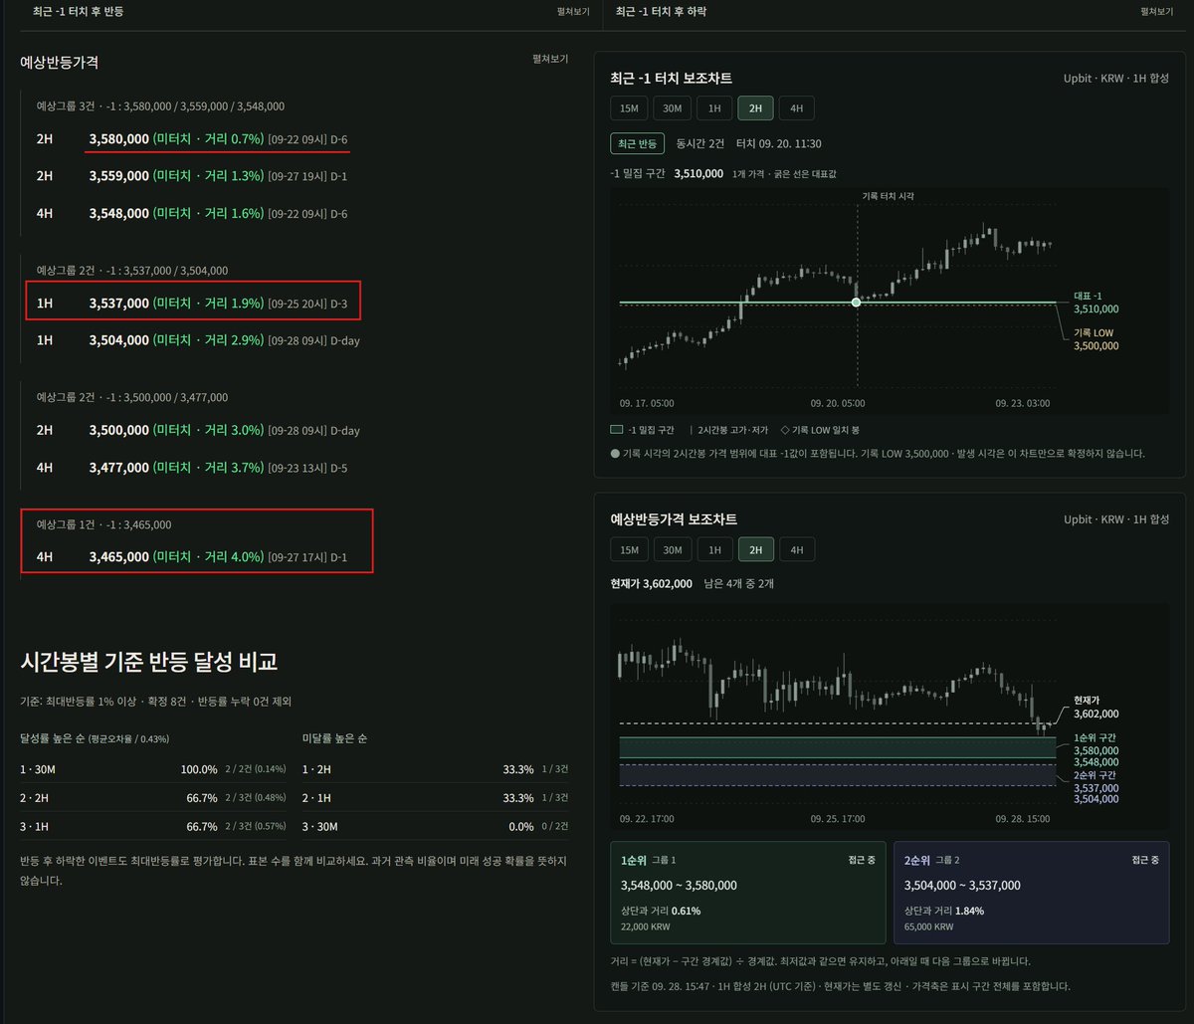Image resolution: width=1194 pixels, height=1024 pixels.
Task: Click the 예상그룹 3건 group header
Action: point(161,105)
